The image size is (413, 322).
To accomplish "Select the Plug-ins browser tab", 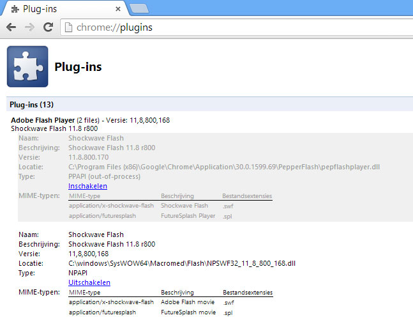I will click(x=64, y=9).
